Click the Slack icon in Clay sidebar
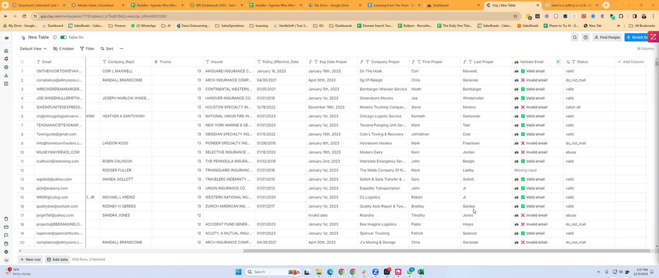Image resolution: width=659 pixels, height=278 pixels. 6,252
